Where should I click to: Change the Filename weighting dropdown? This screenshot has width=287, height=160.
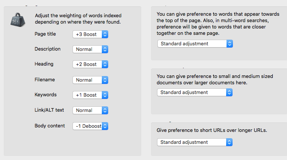pyautogui.click(x=90, y=80)
